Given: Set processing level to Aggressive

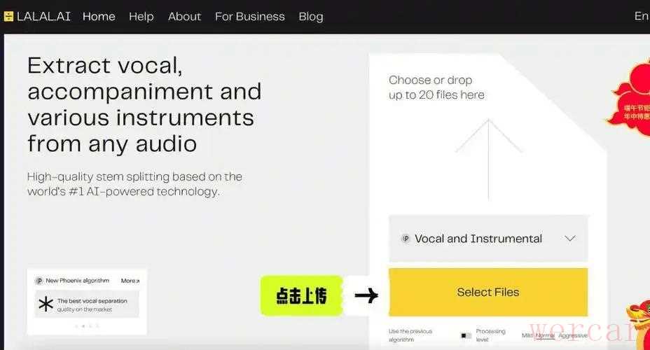Looking at the screenshot, I should (573, 335).
